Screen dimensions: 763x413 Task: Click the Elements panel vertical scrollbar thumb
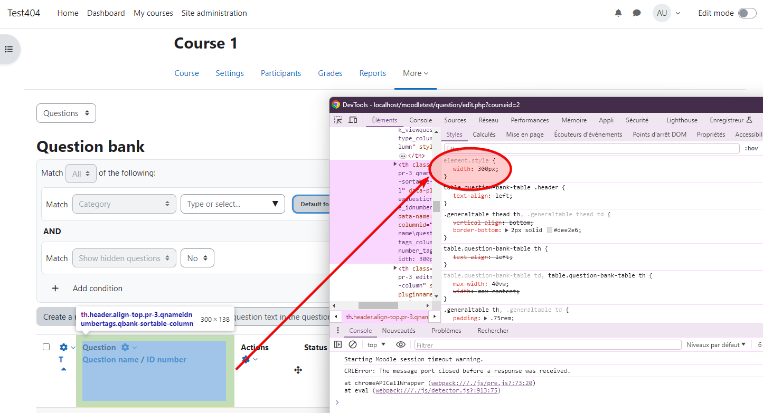pos(437,206)
